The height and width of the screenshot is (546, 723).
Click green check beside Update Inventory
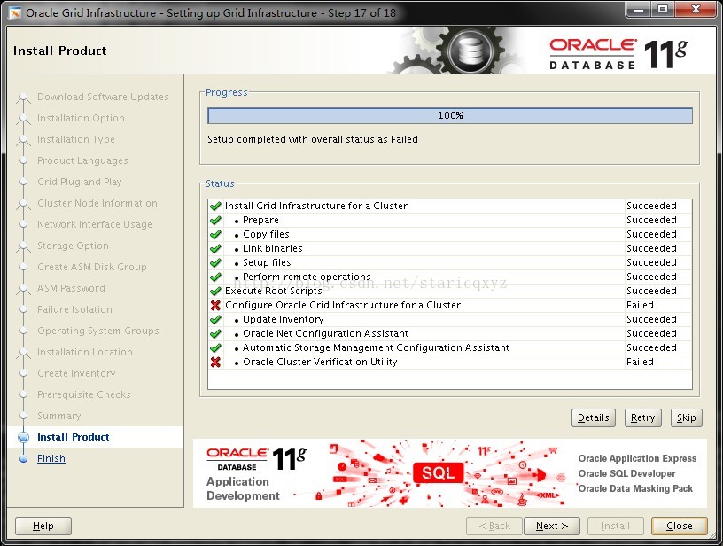(x=215, y=320)
